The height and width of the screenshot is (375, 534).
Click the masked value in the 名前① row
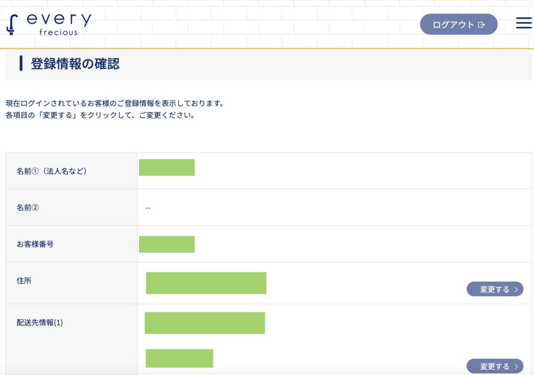167,167
